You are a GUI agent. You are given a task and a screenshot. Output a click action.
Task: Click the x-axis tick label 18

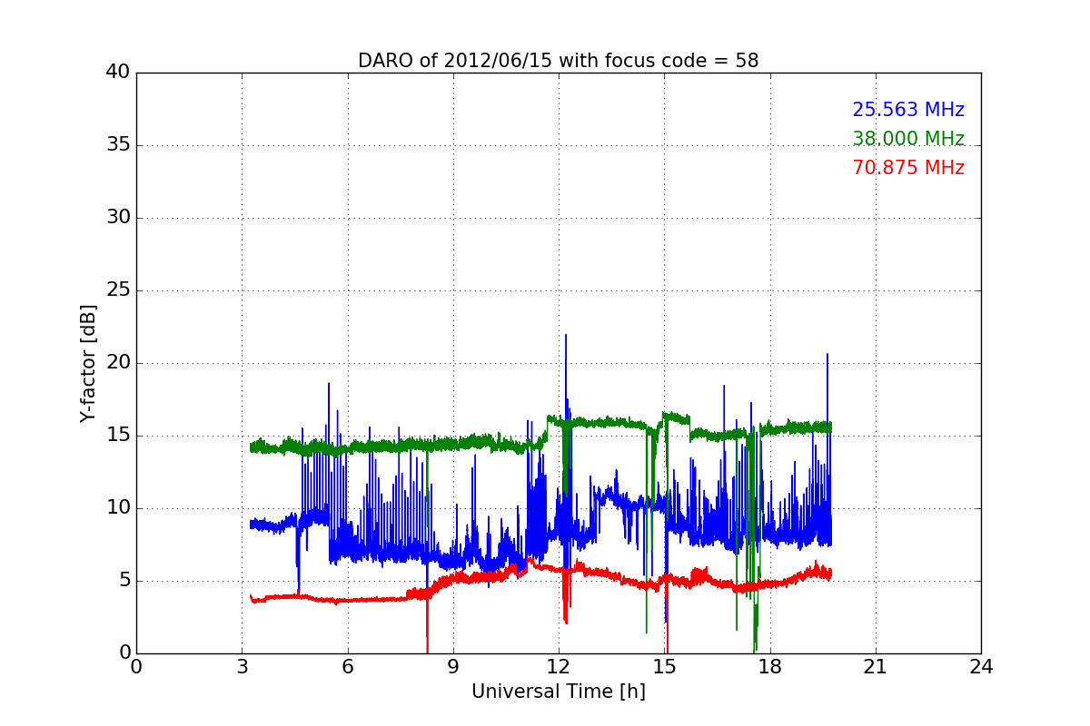[x=769, y=667]
